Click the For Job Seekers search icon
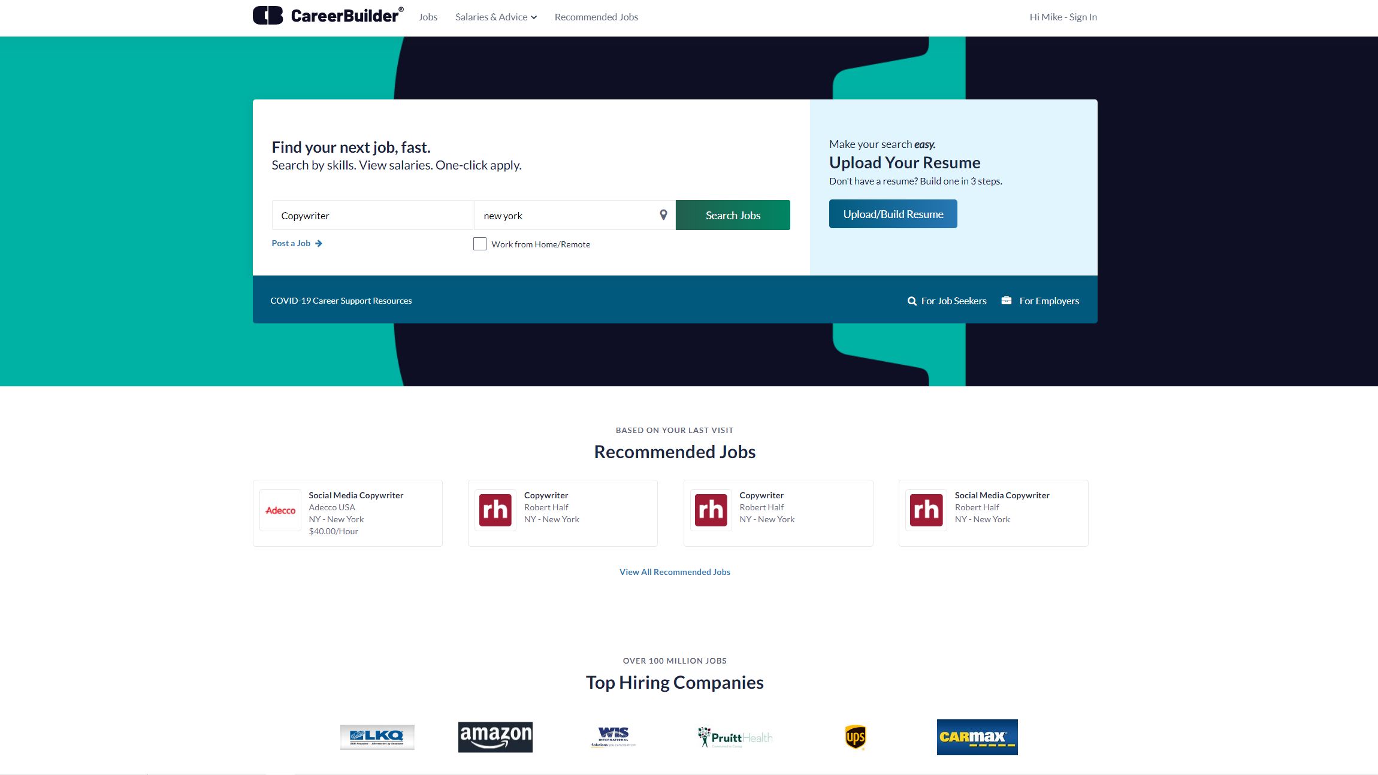The image size is (1378, 775). point(911,300)
